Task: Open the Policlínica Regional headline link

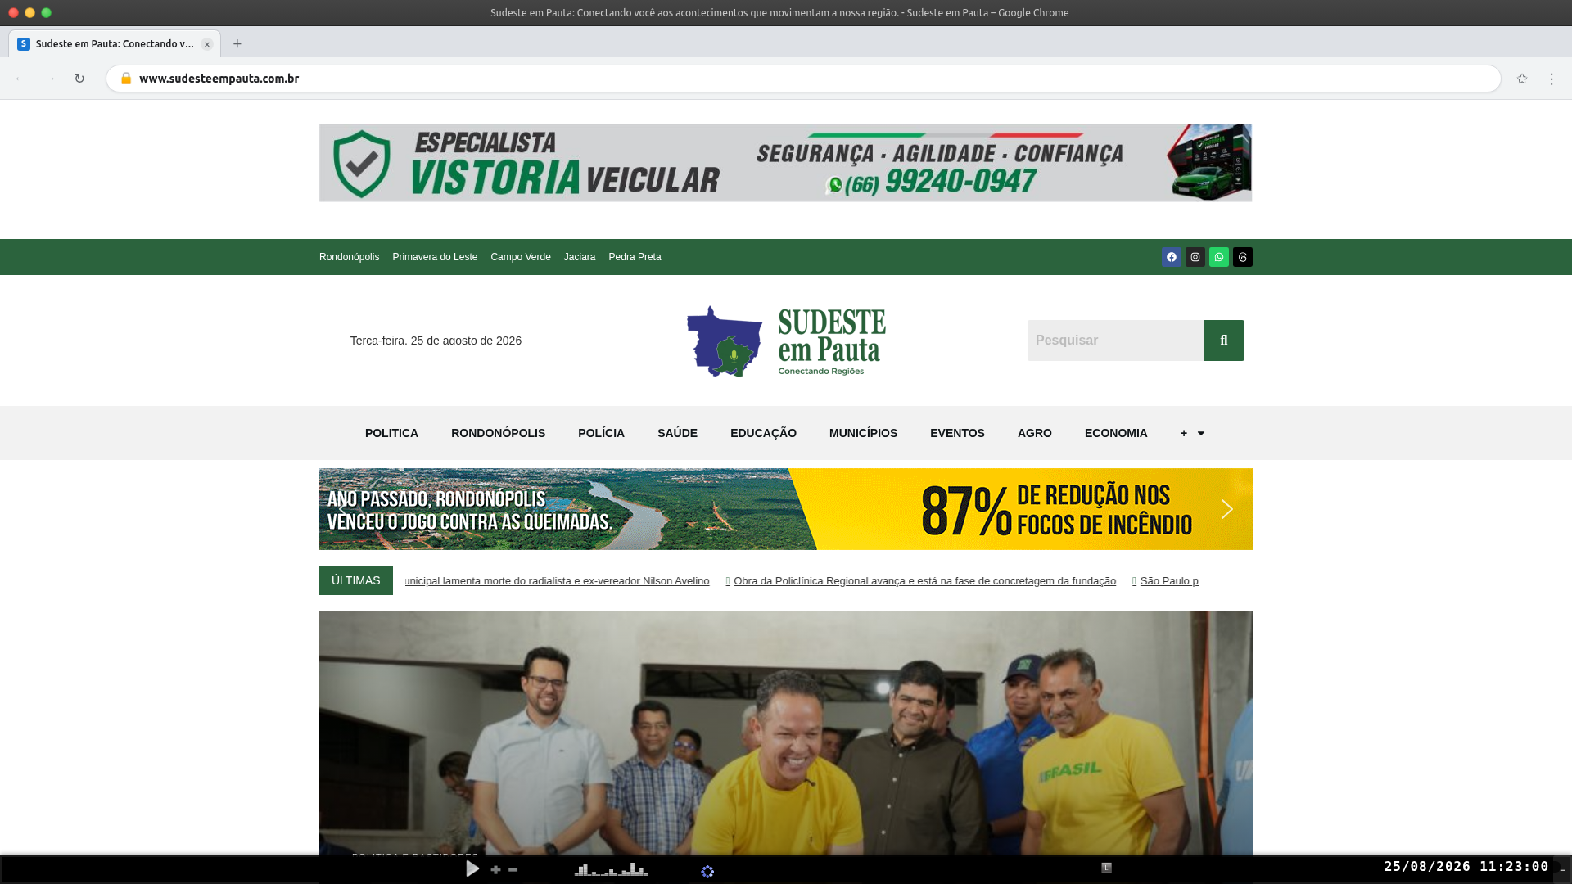Action: (x=924, y=581)
